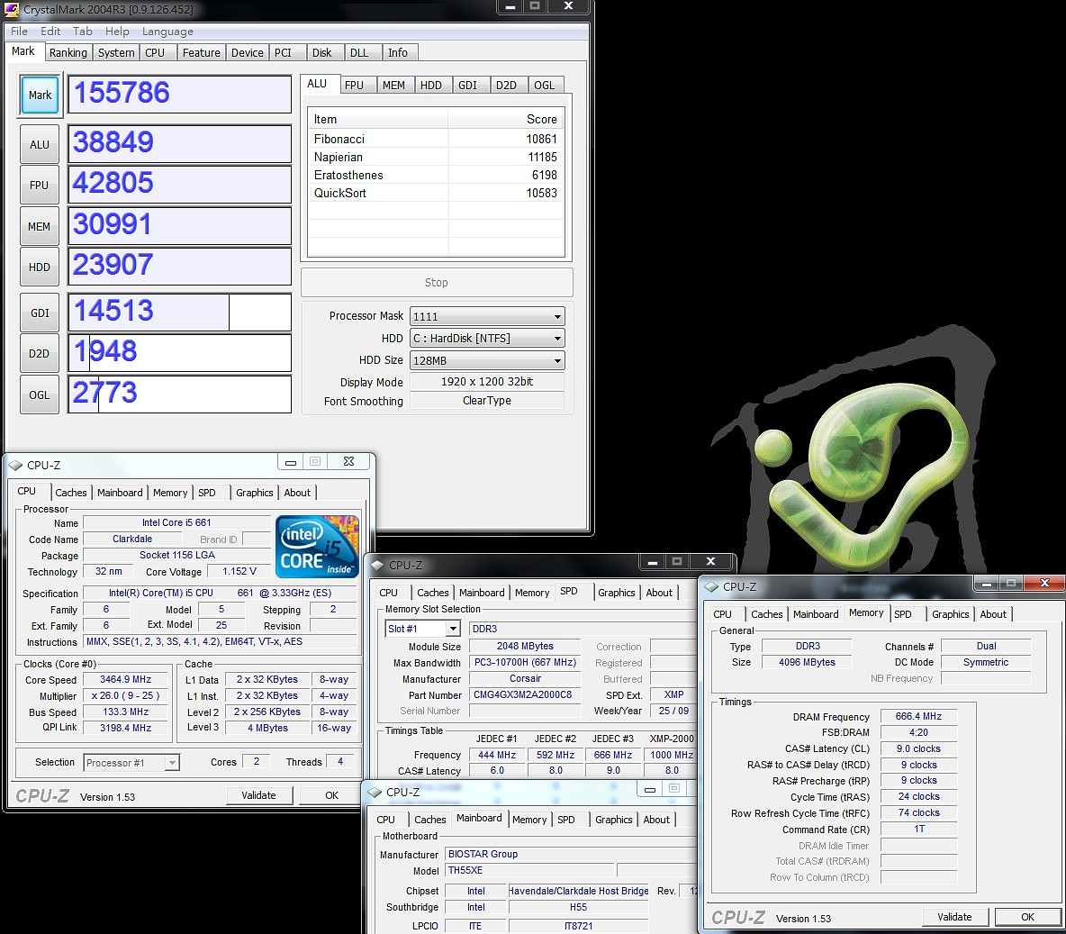The image size is (1066, 934).
Task: Click Validate in CPU-Z CPU window
Action: pos(259,795)
